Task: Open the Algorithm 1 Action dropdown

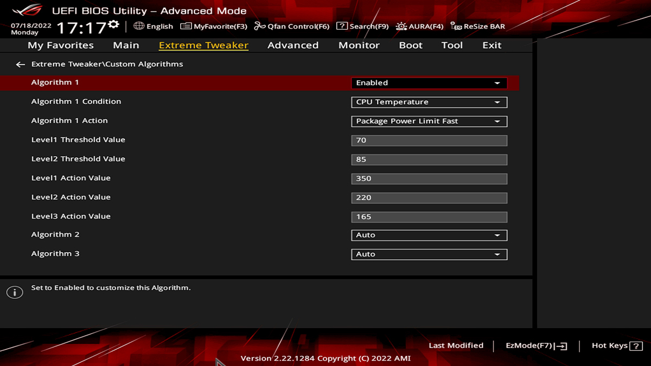Action: (429, 121)
